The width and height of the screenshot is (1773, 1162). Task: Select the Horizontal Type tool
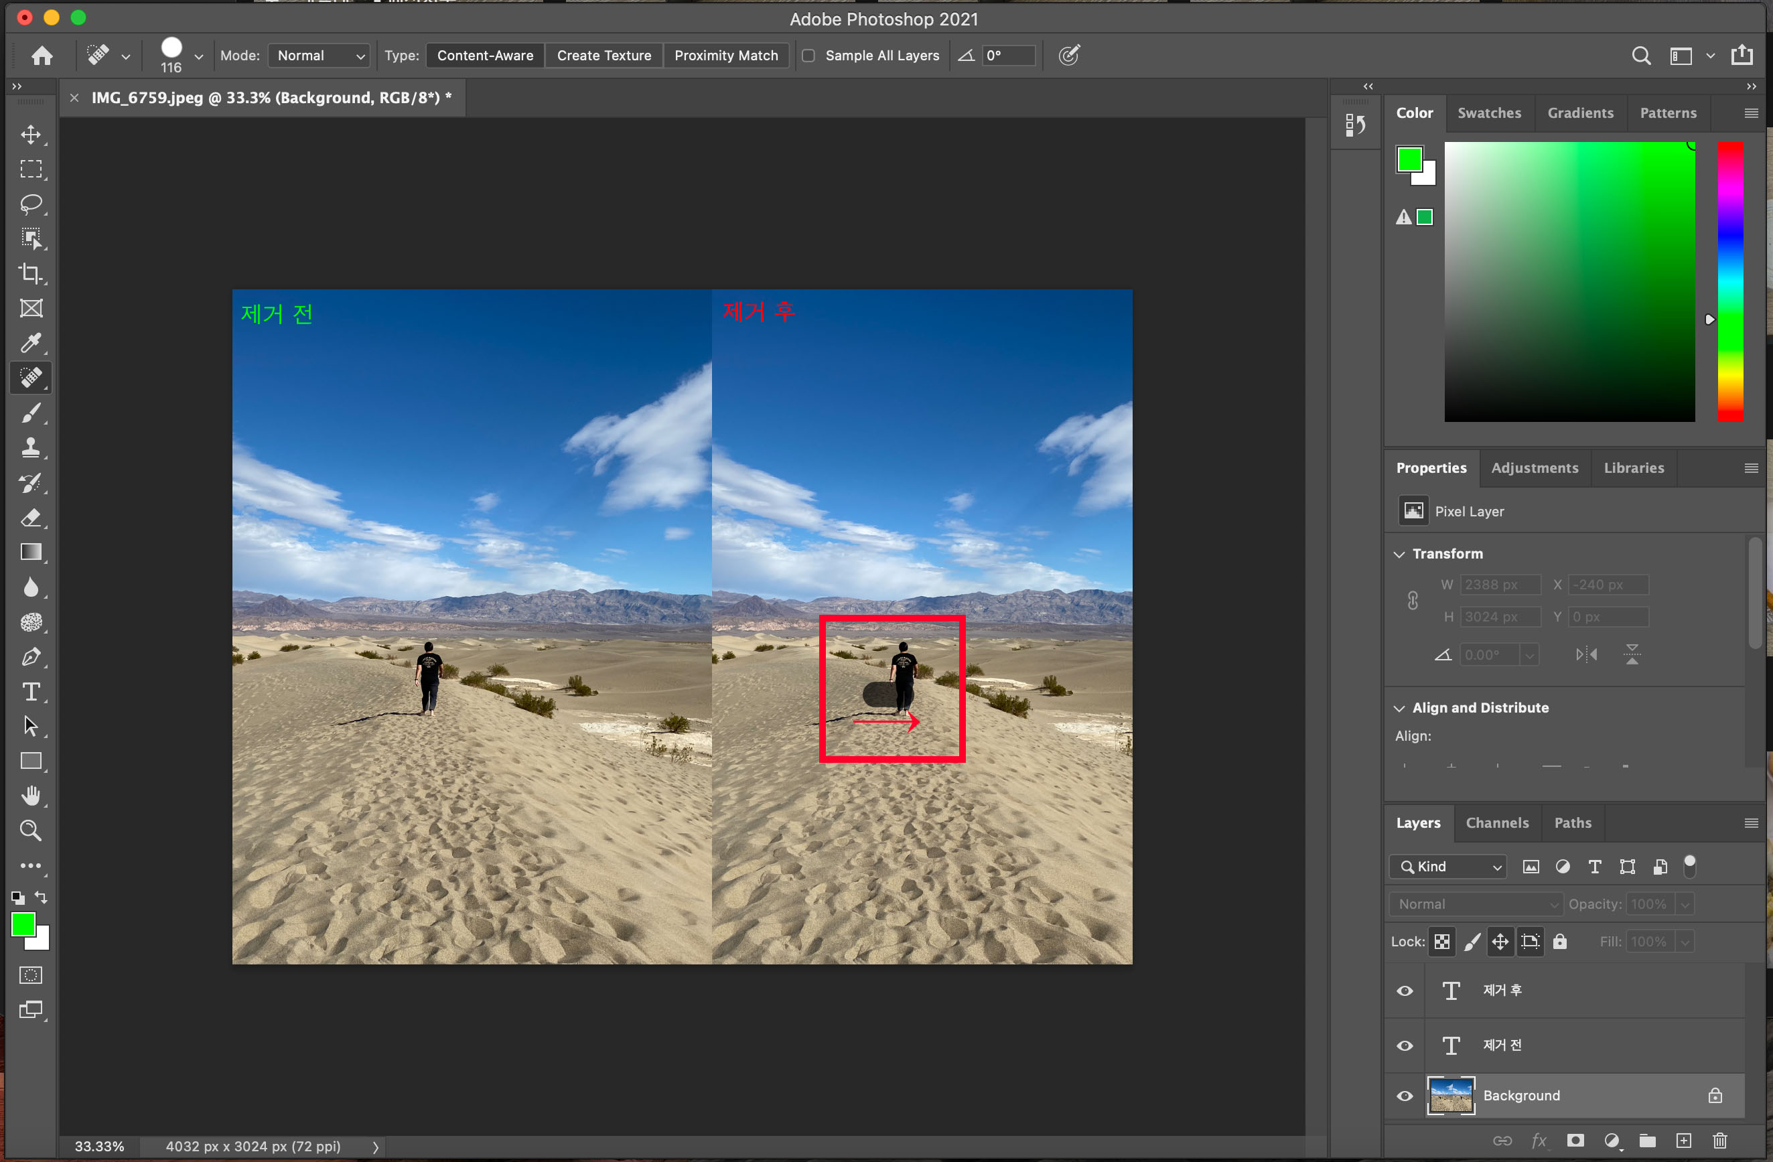(x=31, y=692)
